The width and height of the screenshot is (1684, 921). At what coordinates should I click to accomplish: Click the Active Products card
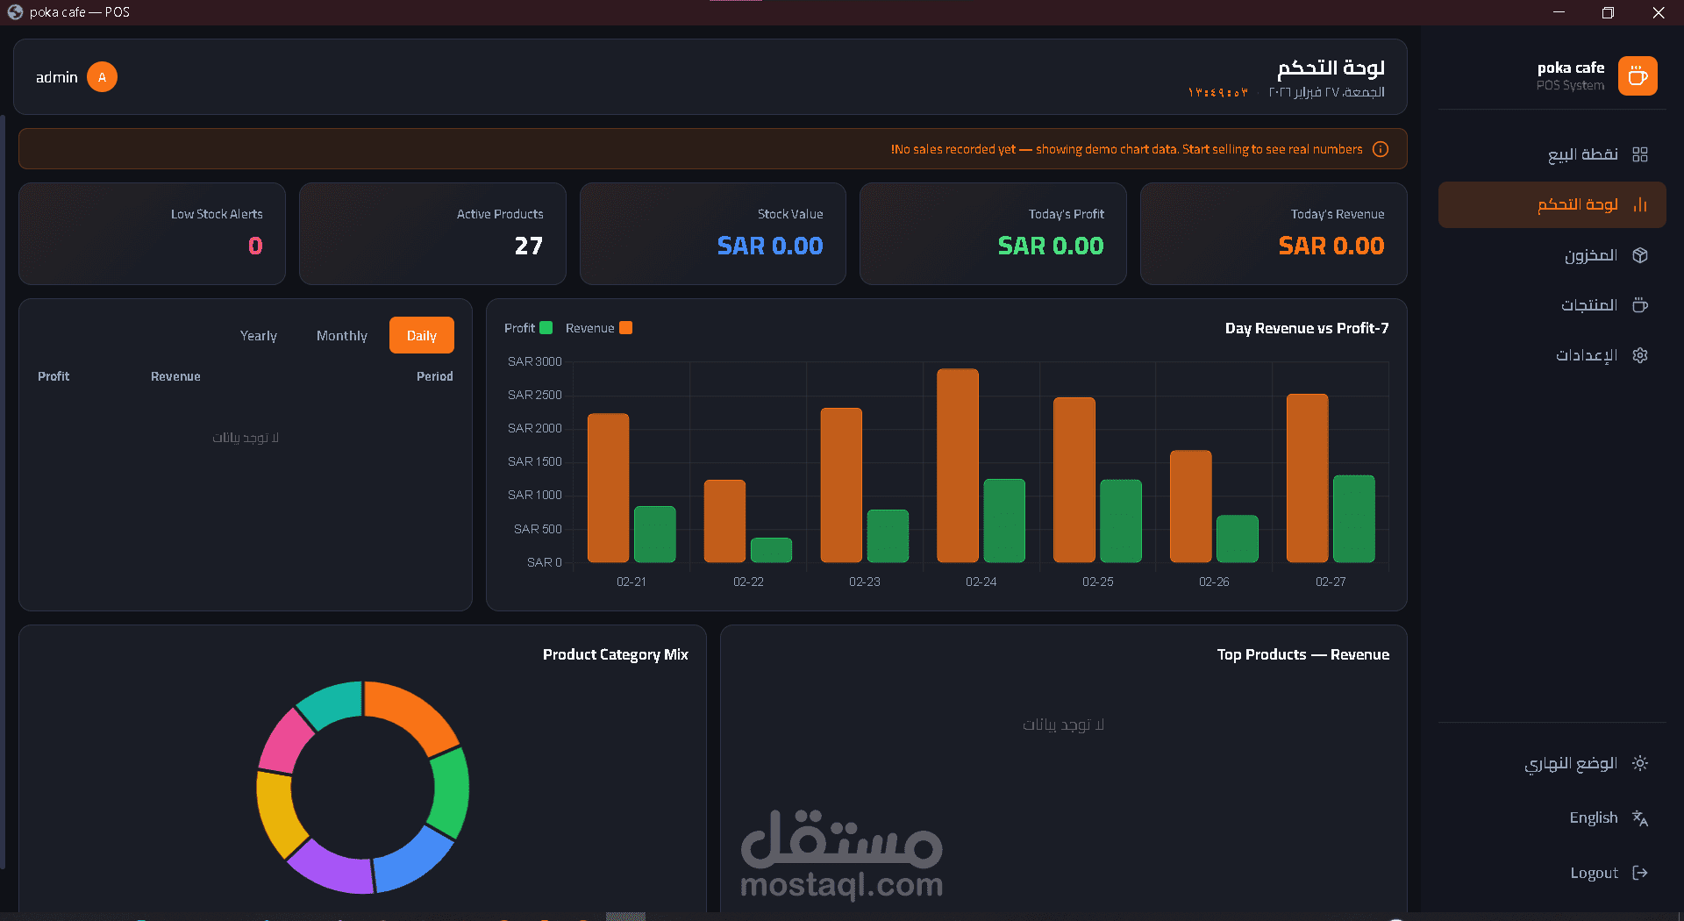point(432,233)
